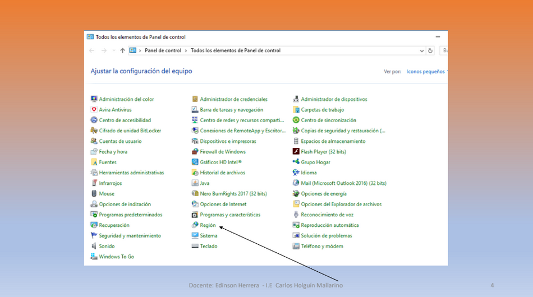Open the Avira Antivirus shield icon
This screenshot has width=533, height=297.
(94, 110)
